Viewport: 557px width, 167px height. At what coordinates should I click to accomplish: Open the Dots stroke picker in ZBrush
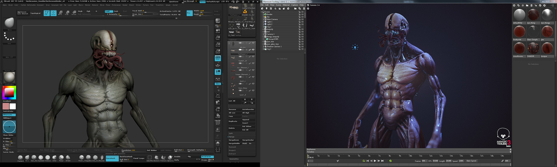[9, 38]
